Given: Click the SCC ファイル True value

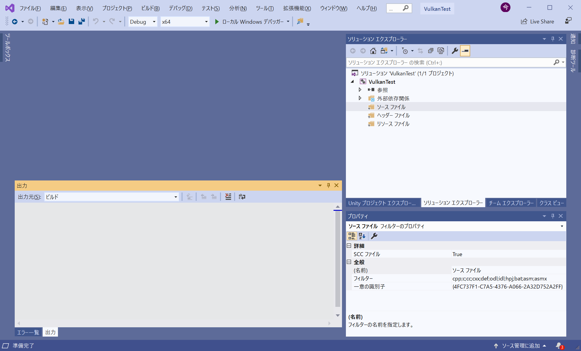Looking at the screenshot, I should pyautogui.click(x=508, y=254).
